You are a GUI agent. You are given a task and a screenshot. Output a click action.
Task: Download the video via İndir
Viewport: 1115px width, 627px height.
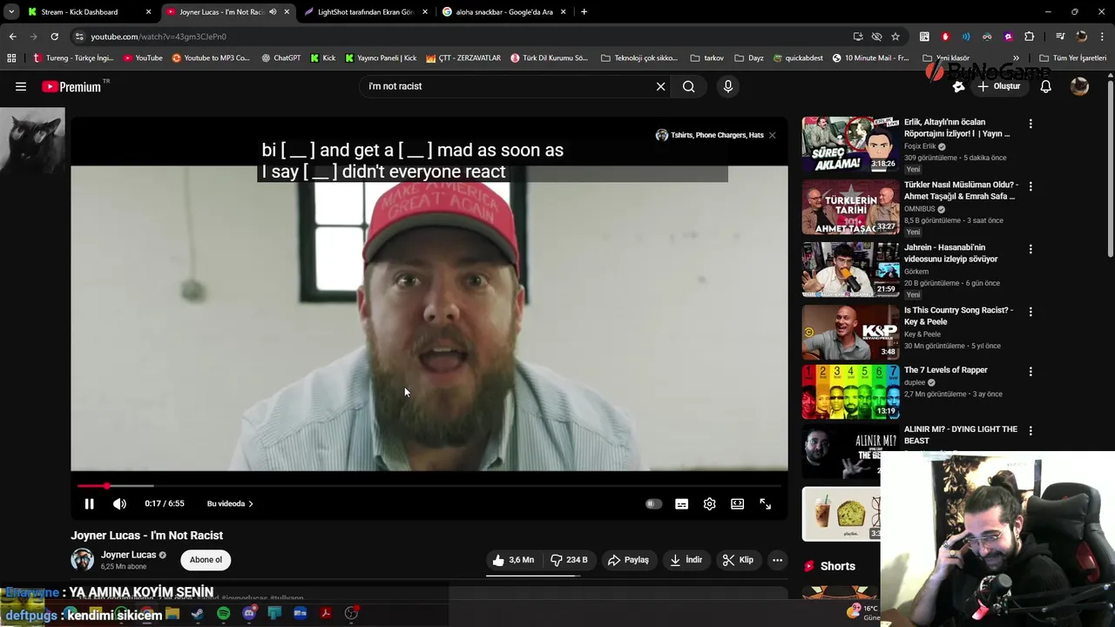coord(686,560)
